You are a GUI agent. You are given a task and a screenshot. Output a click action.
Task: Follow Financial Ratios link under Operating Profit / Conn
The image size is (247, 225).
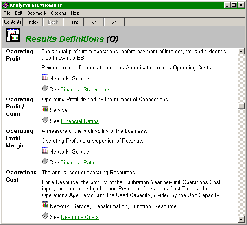click(x=80, y=121)
